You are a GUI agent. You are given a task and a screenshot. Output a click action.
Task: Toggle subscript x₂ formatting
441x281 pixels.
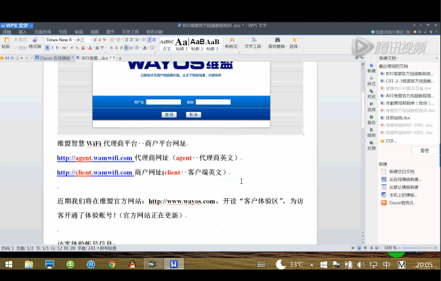[77, 48]
